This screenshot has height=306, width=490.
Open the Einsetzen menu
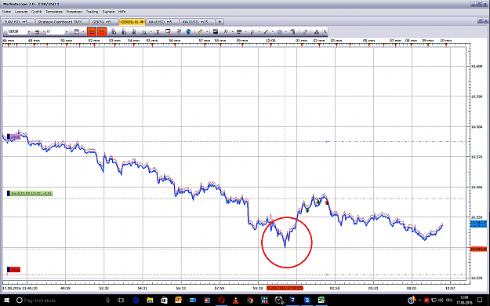click(x=74, y=12)
